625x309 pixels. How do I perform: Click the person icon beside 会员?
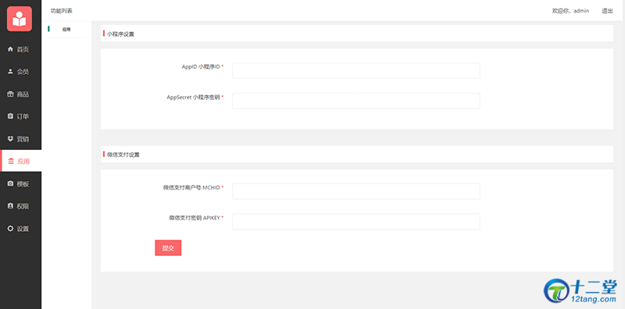pyautogui.click(x=11, y=72)
